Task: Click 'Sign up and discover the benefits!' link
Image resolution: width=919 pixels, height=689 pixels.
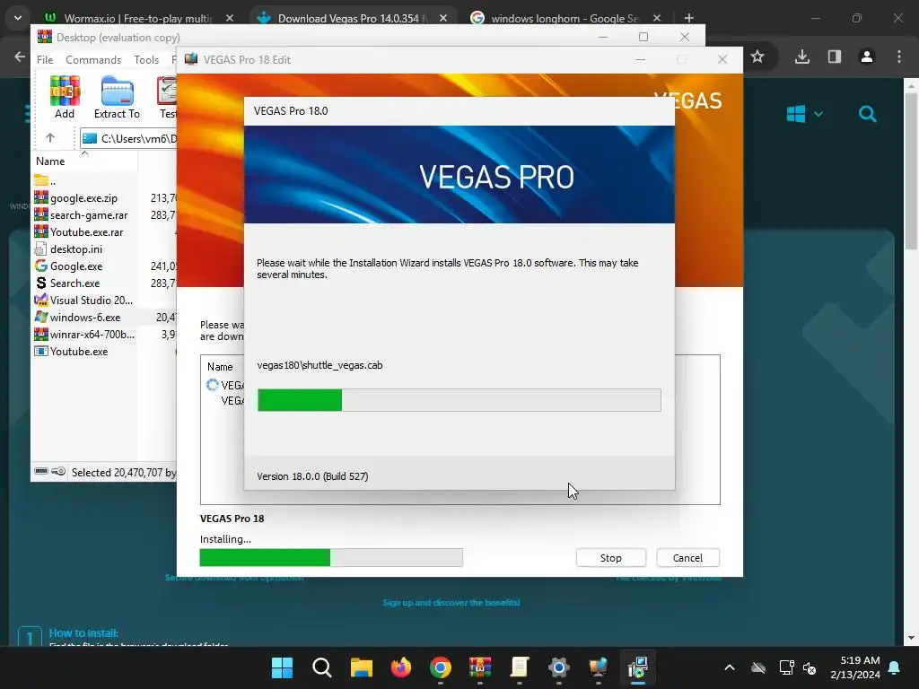Action: 451,602
